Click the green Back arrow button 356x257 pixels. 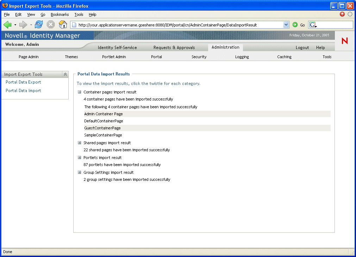pos(7,25)
